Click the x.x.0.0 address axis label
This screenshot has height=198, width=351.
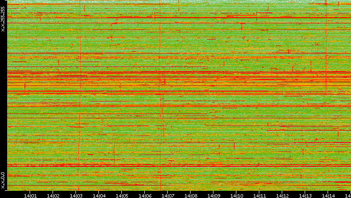coord(3,180)
